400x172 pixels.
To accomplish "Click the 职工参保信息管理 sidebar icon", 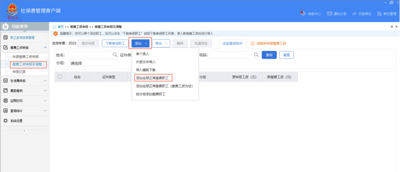I will [6, 37].
